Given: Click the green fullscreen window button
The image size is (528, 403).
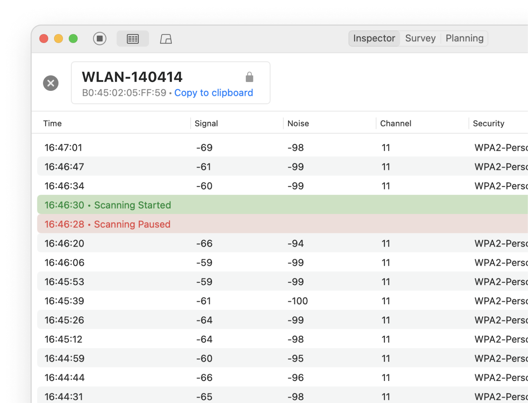Looking at the screenshot, I should pyautogui.click(x=73, y=38).
